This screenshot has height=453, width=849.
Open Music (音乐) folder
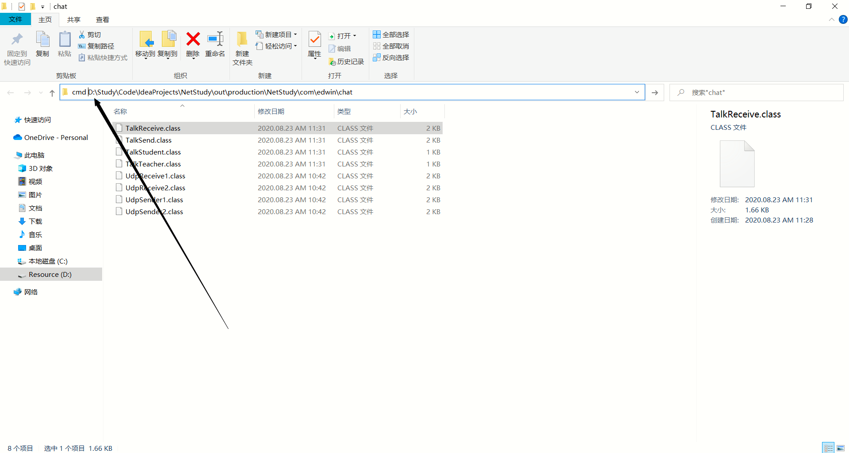pos(31,234)
